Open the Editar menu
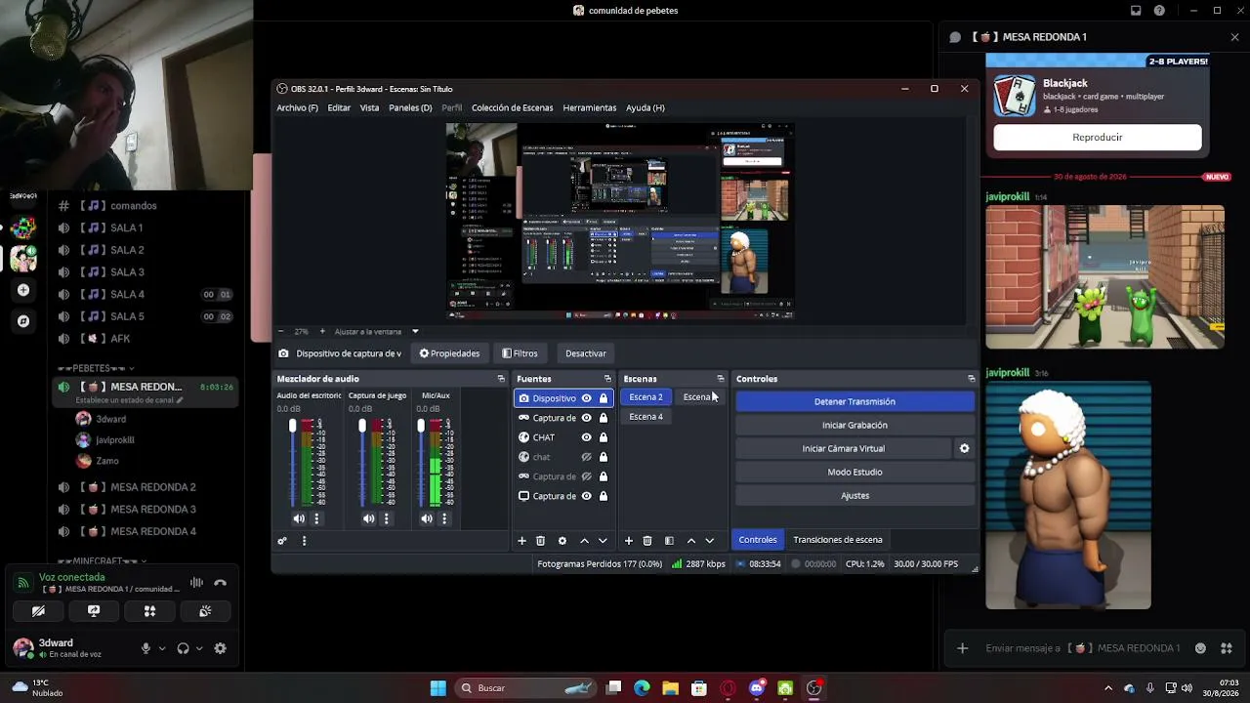Screen dimensions: 1250x703 click(x=339, y=107)
